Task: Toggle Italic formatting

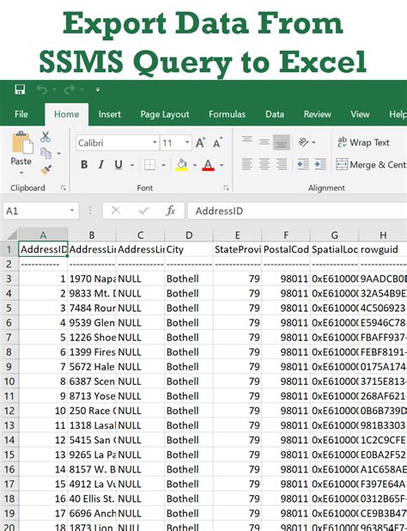Action: (100, 165)
